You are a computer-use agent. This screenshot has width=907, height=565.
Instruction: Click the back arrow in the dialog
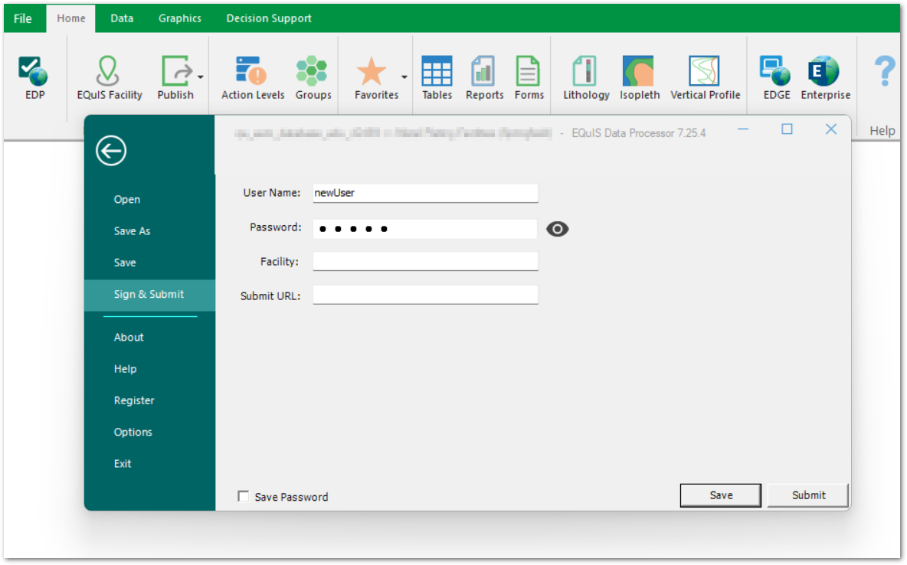pos(110,151)
